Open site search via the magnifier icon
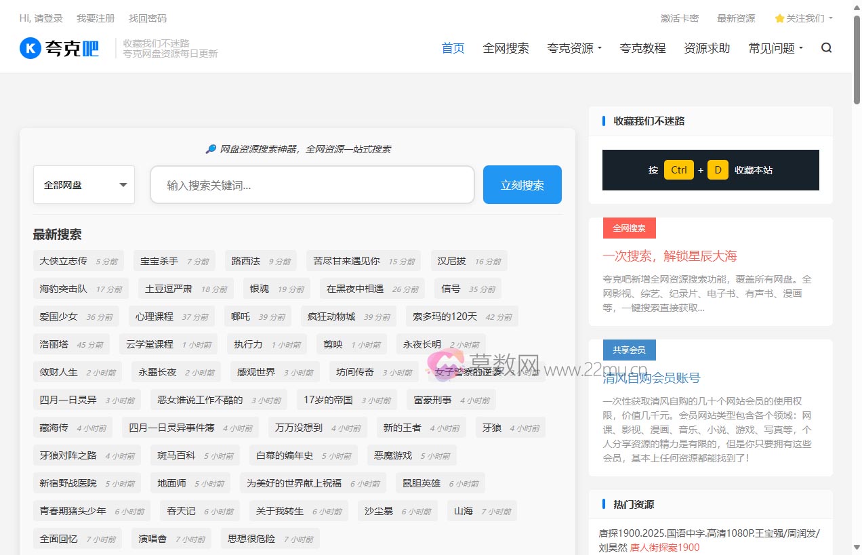 click(x=825, y=47)
